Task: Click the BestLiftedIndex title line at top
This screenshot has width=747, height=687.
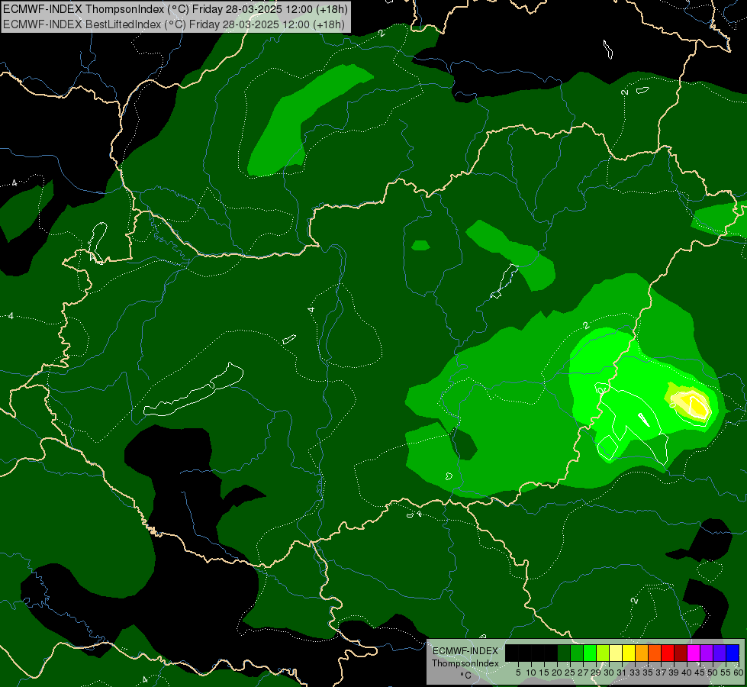Action: 174,24
